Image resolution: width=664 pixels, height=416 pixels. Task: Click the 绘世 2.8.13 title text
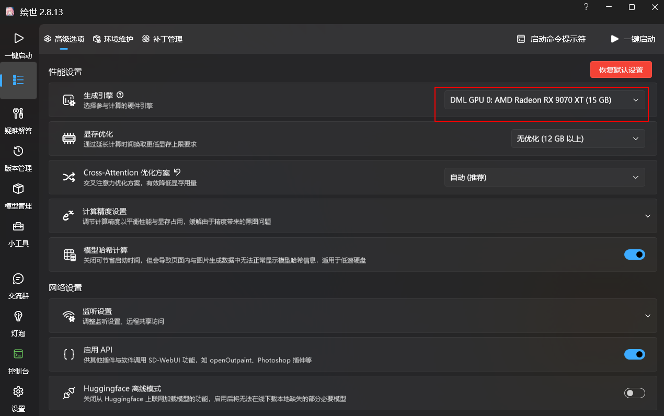coord(42,12)
